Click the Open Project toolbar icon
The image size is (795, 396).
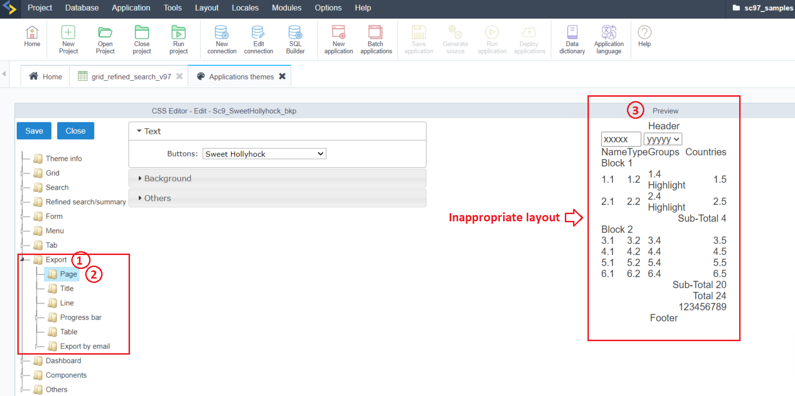pyautogui.click(x=105, y=40)
